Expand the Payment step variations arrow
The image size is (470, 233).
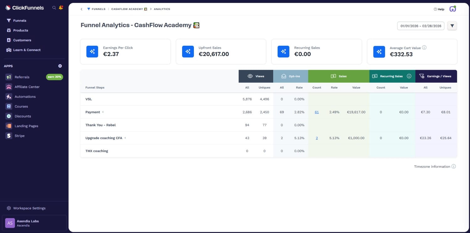103,112
